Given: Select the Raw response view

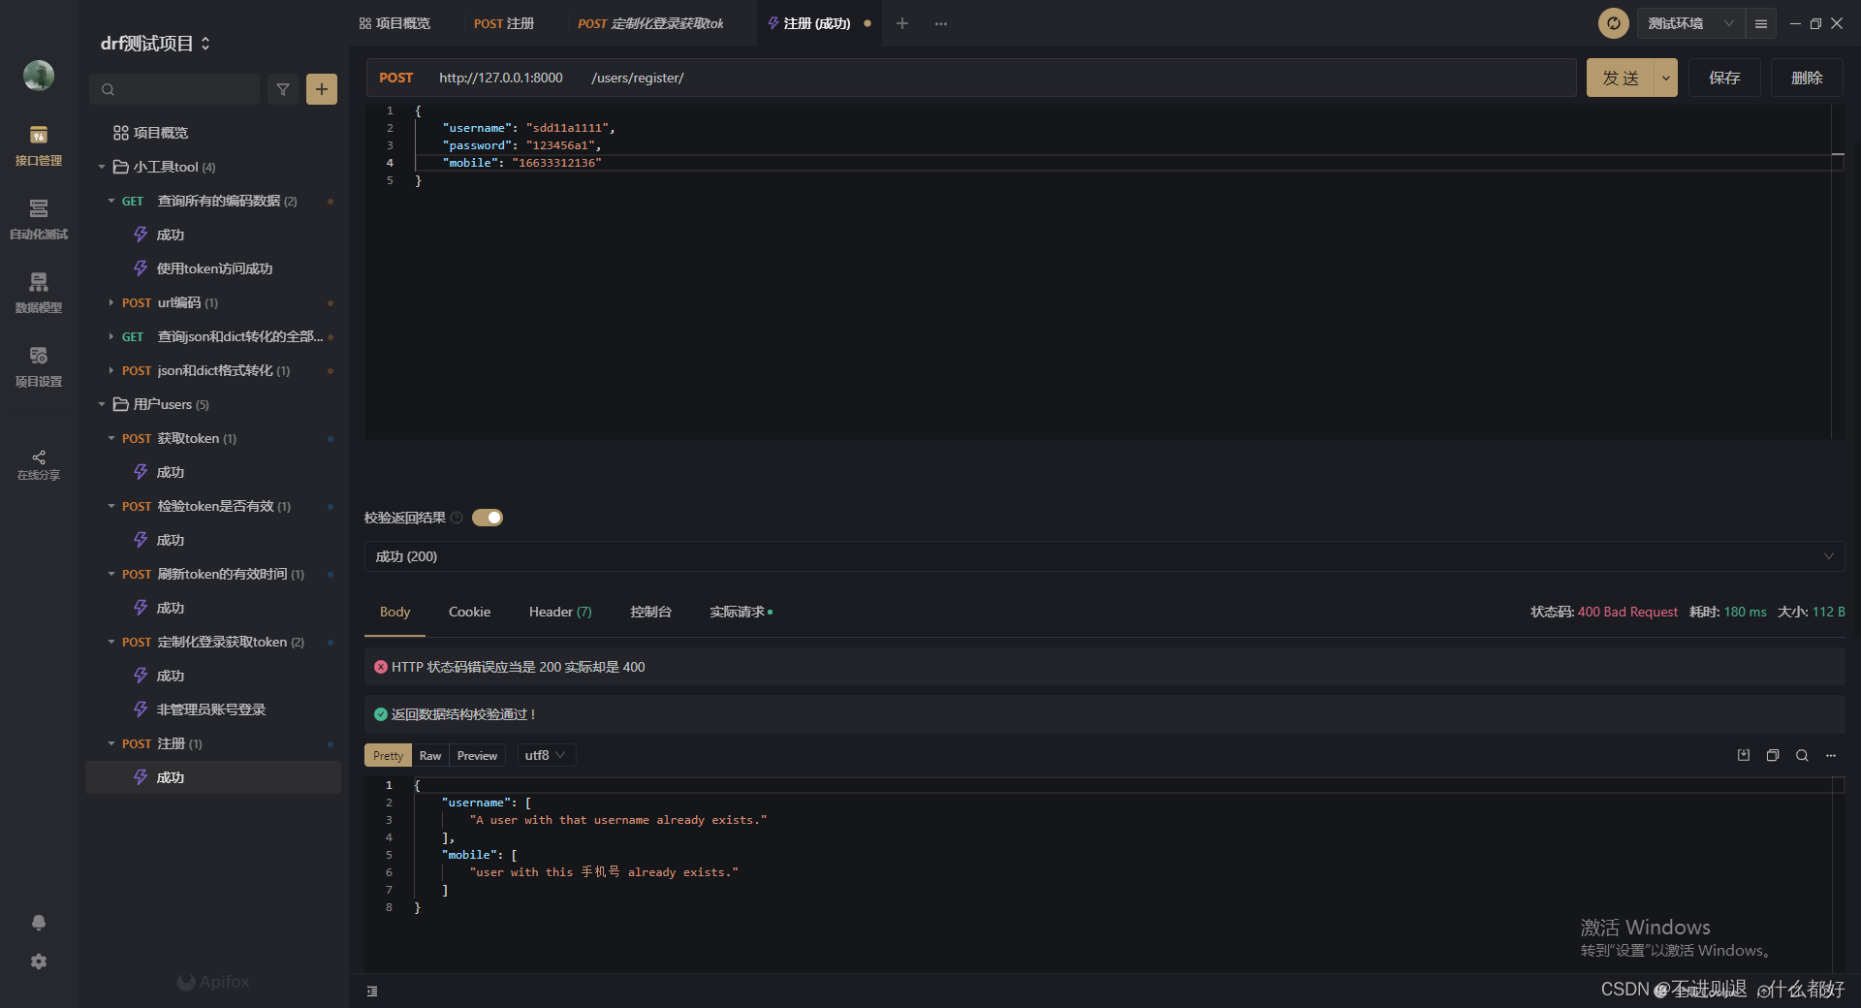Looking at the screenshot, I should click(430, 756).
